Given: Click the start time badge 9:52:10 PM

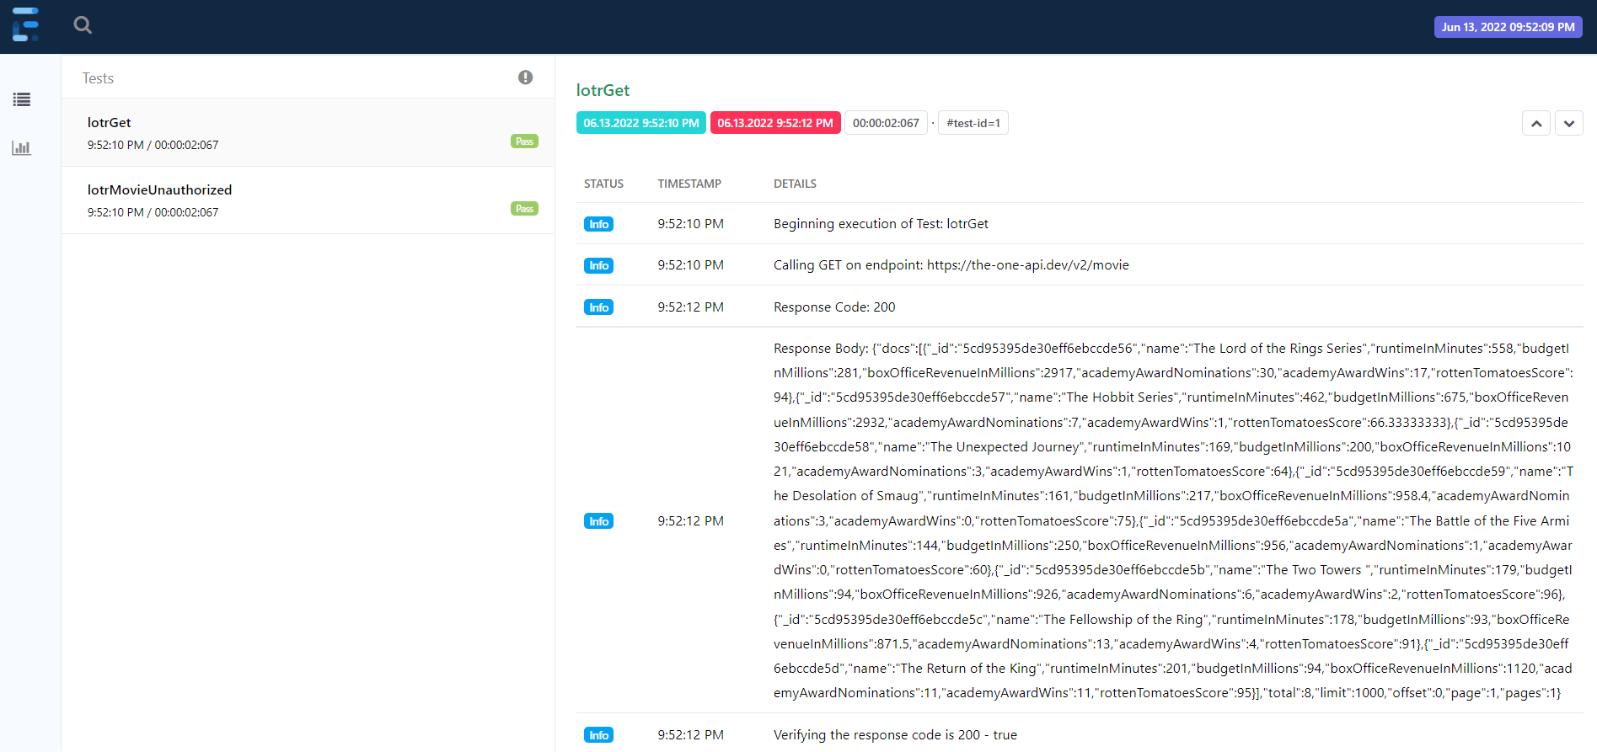Looking at the screenshot, I should (641, 123).
